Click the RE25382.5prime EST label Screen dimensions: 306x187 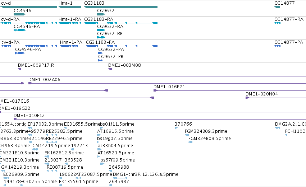tap(64, 131)
